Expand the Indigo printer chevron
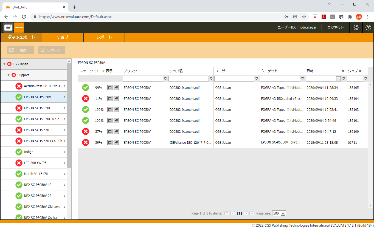The width and height of the screenshot is (374, 234). [64, 152]
